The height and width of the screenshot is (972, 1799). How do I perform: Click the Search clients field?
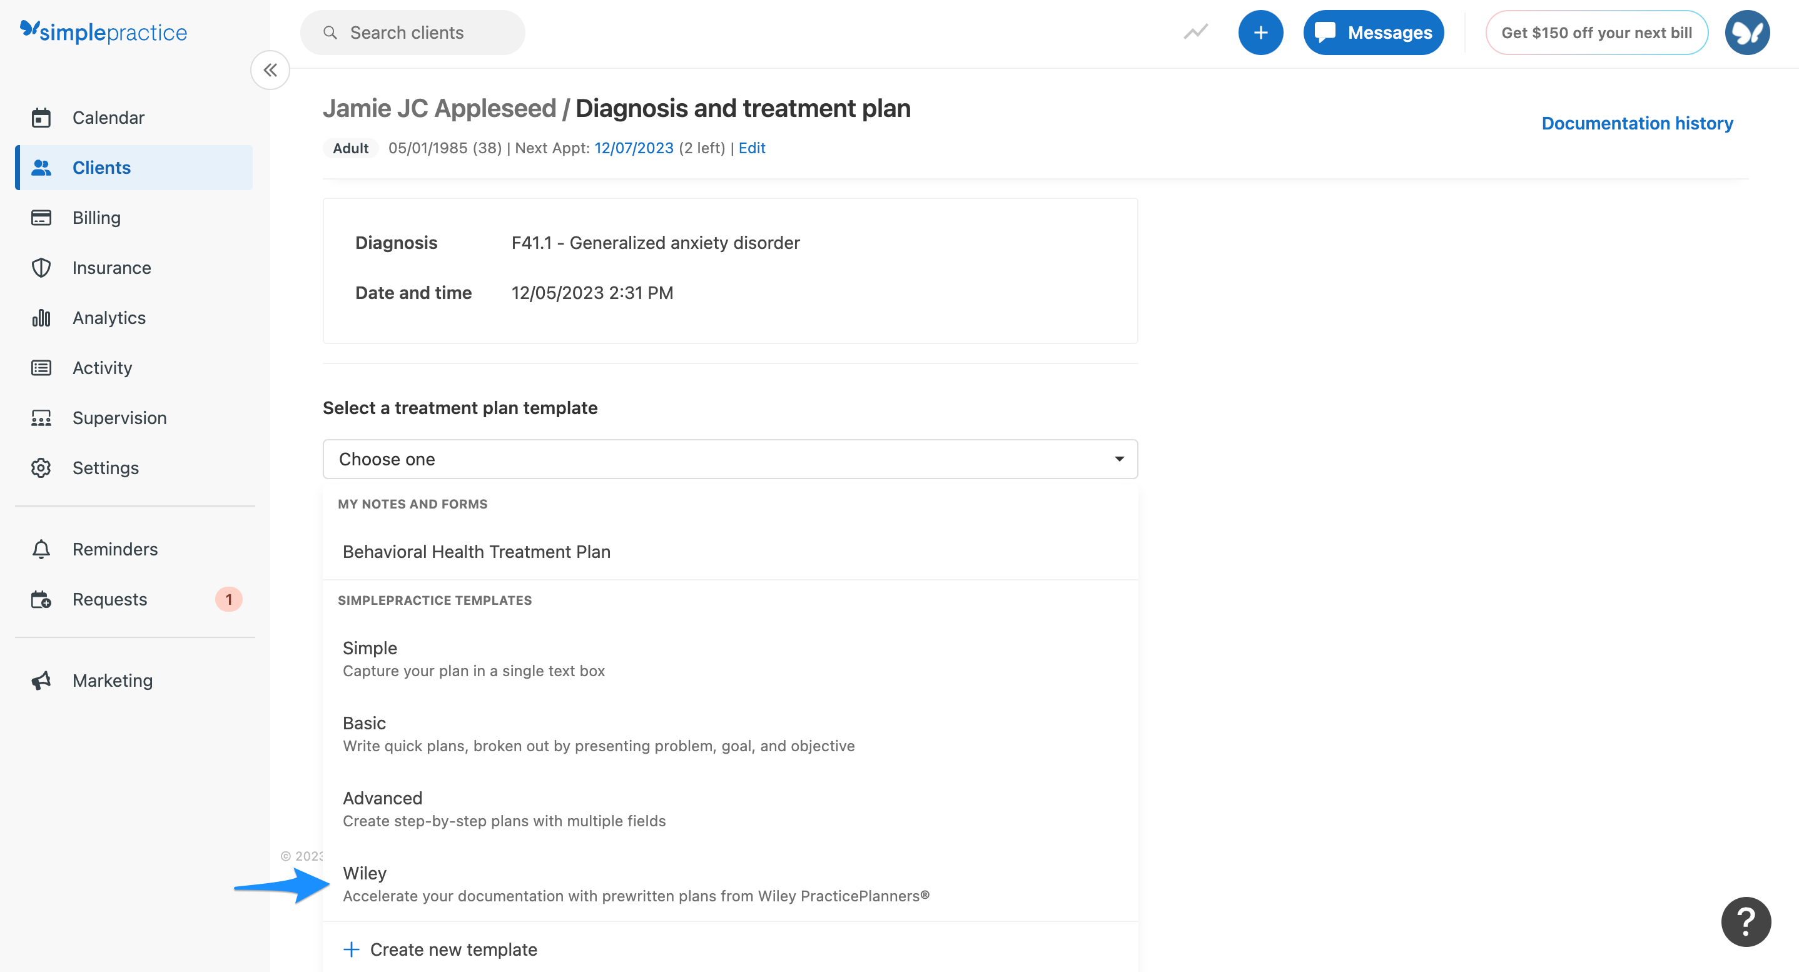412,32
